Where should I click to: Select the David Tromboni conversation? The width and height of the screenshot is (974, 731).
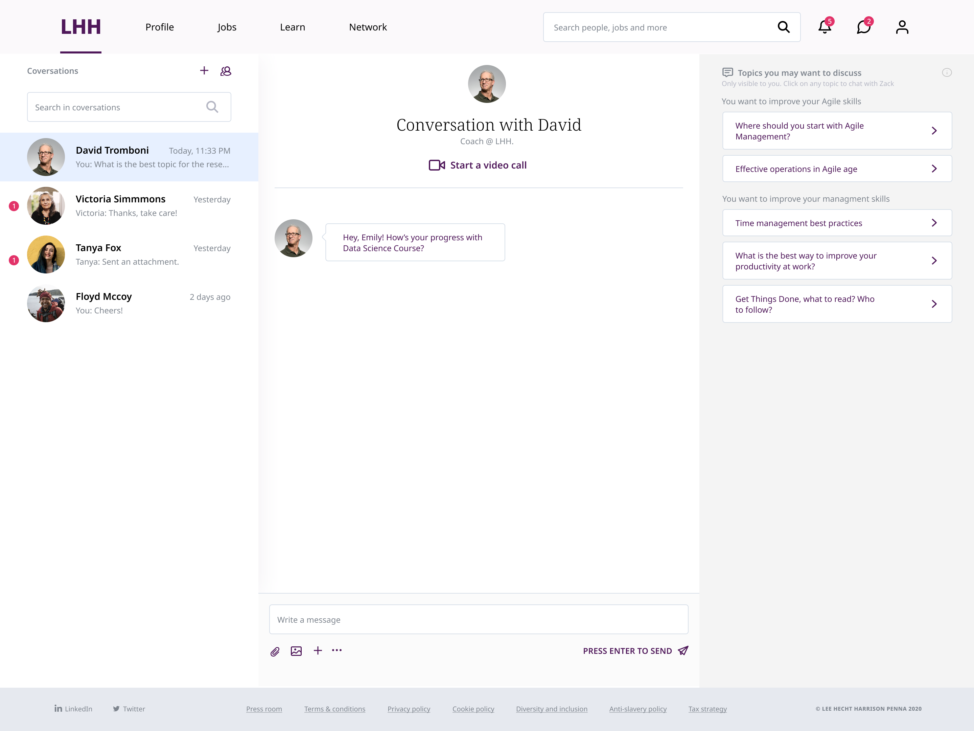click(x=129, y=157)
